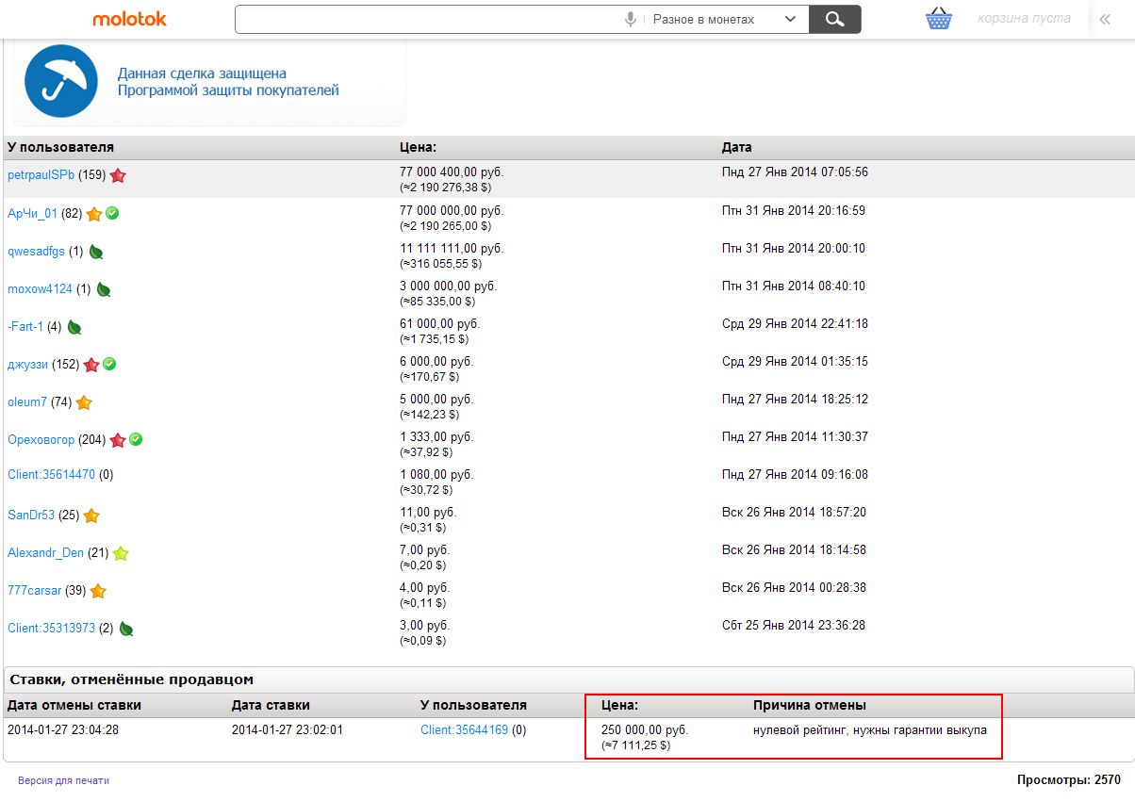Click the microphone voice search icon
The width and height of the screenshot is (1135, 802).
click(630, 20)
